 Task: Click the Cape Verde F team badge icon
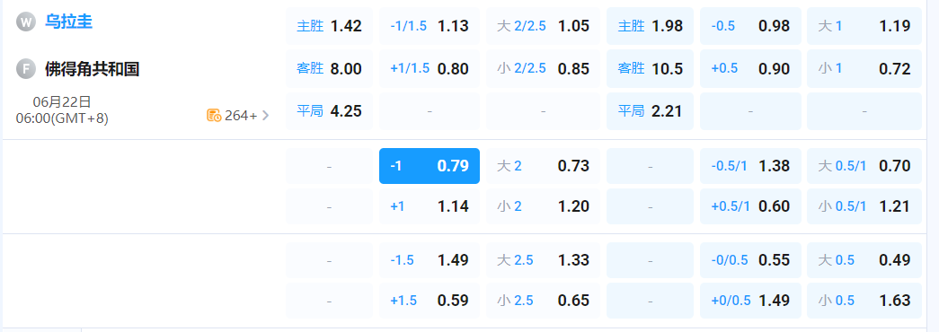26,69
